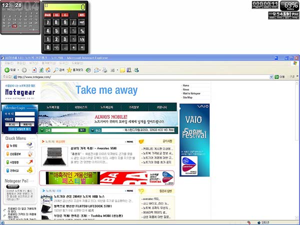Open the Mail icon dropdown arrow
The height and width of the screenshot is (225, 300).
click(x=100, y=70)
